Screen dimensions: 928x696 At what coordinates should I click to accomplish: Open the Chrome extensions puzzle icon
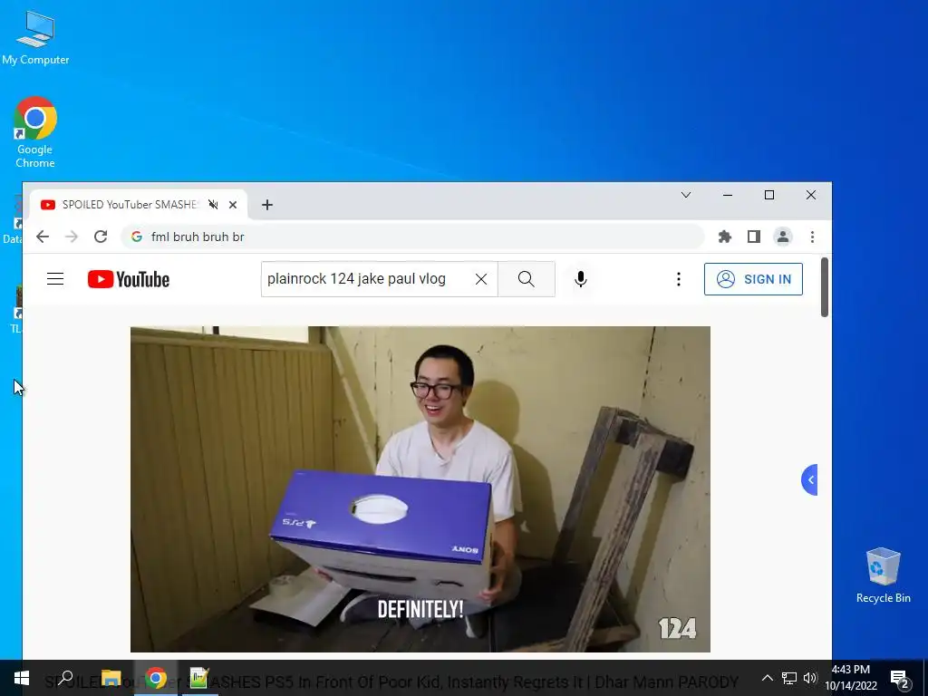724,237
